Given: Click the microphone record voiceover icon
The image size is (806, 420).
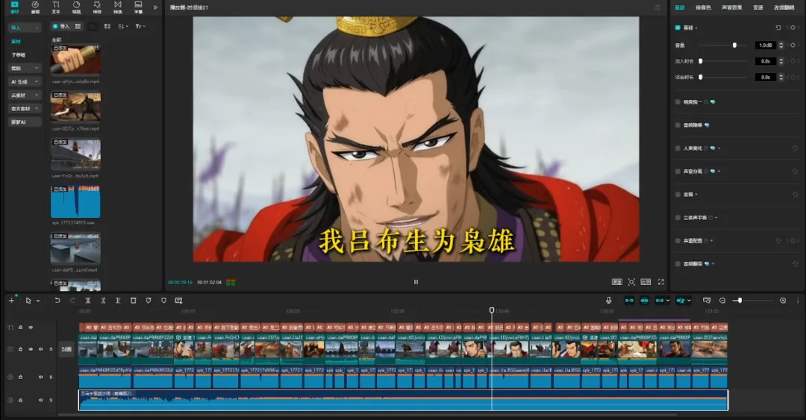Looking at the screenshot, I should click(x=609, y=300).
